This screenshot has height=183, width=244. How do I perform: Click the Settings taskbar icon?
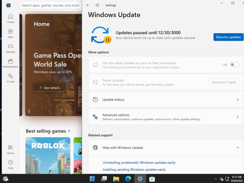[140, 179]
